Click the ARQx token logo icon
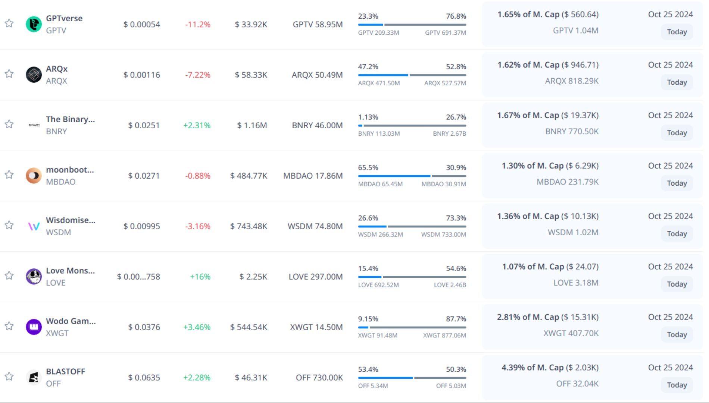The height and width of the screenshot is (403, 709). (x=34, y=75)
